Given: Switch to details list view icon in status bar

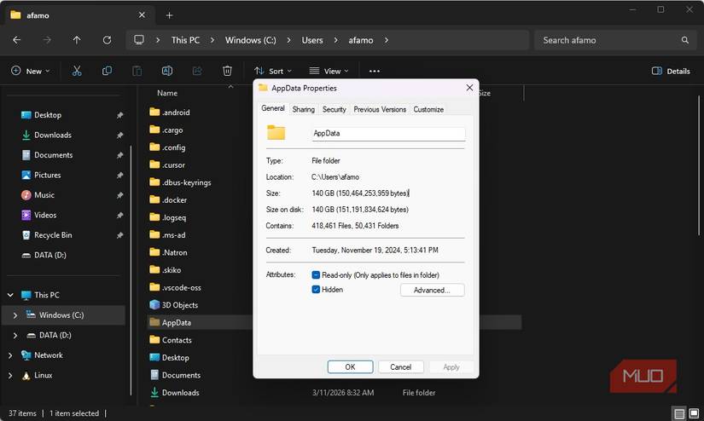Looking at the screenshot, I should (x=679, y=413).
